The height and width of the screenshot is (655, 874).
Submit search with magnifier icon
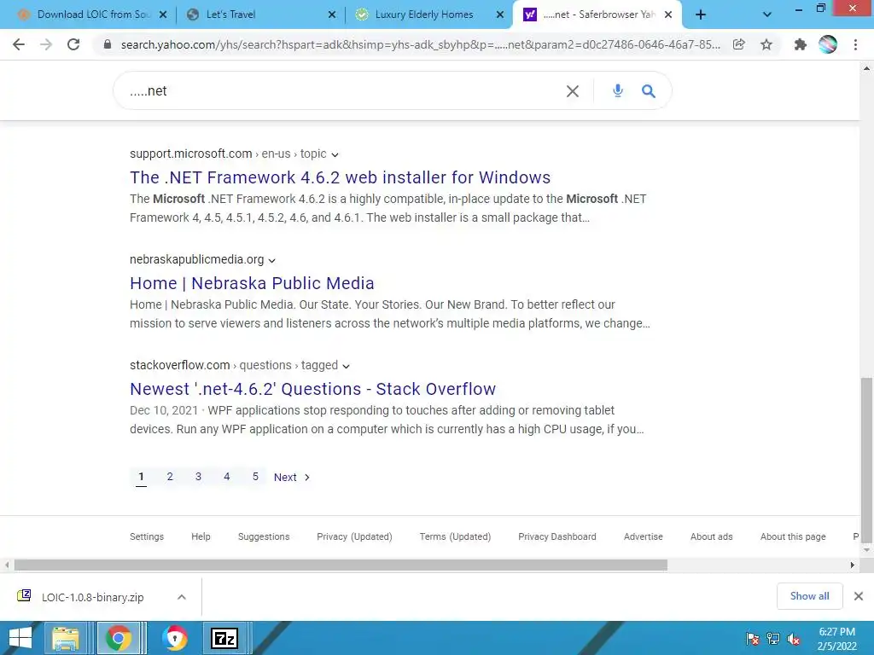pyautogui.click(x=649, y=90)
